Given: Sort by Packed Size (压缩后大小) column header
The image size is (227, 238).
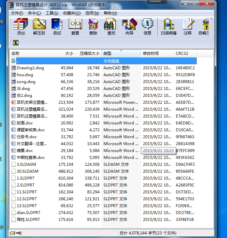Looking at the screenshot, I should pos(88,54).
